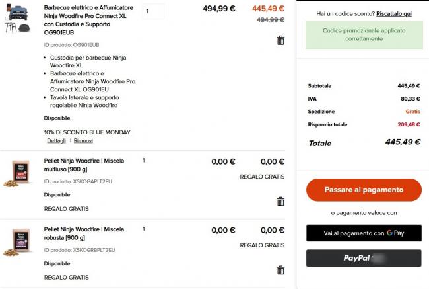
Task: Click trash icon for Miscela multiuso pellets
Action: click(280, 201)
